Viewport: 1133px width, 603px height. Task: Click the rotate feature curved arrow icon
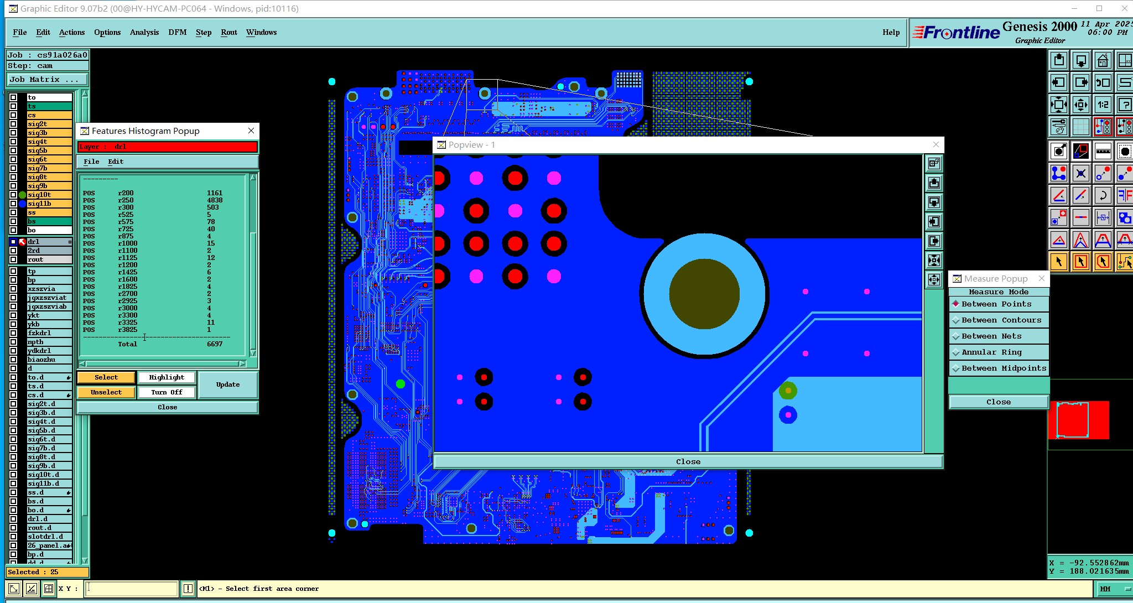[1103, 195]
